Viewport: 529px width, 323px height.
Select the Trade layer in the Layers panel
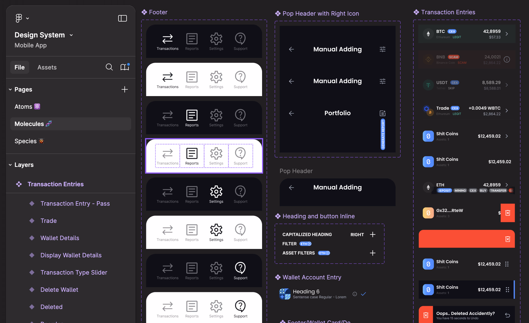pos(49,221)
